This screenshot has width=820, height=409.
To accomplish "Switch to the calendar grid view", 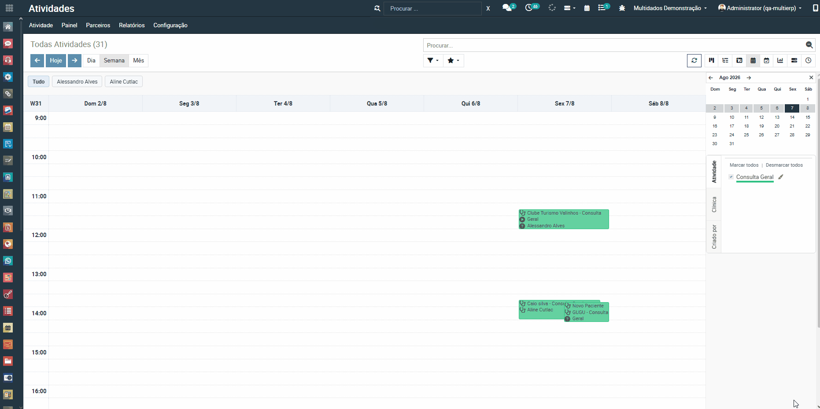I will (x=753, y=61).
